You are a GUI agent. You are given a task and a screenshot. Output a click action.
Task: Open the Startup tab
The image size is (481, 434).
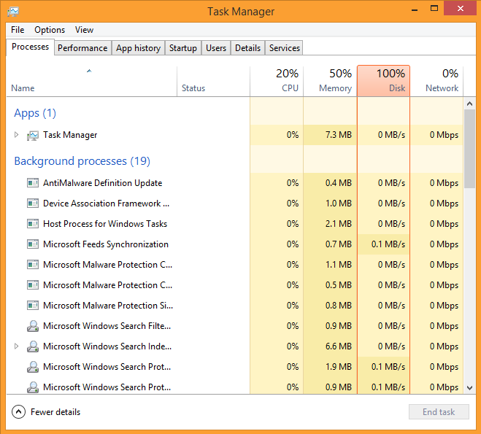183,48
